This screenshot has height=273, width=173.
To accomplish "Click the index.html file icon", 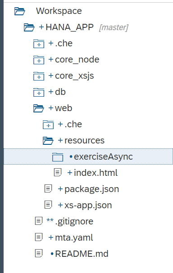I will (x=58, y=173).
